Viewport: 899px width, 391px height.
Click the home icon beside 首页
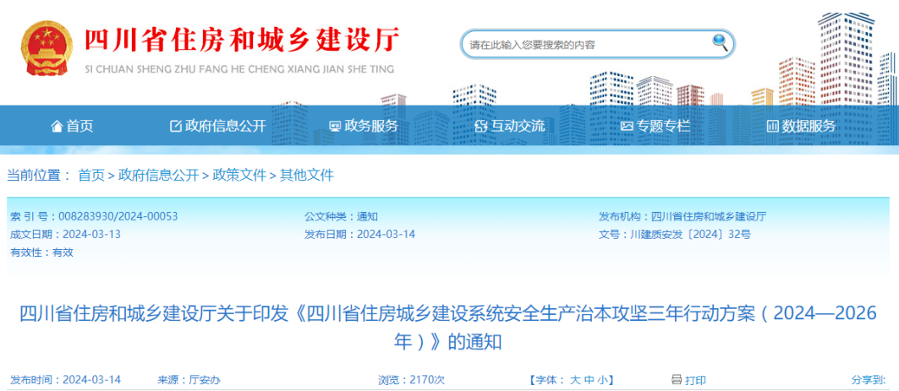pyautogui.click(x=57, y=126)
